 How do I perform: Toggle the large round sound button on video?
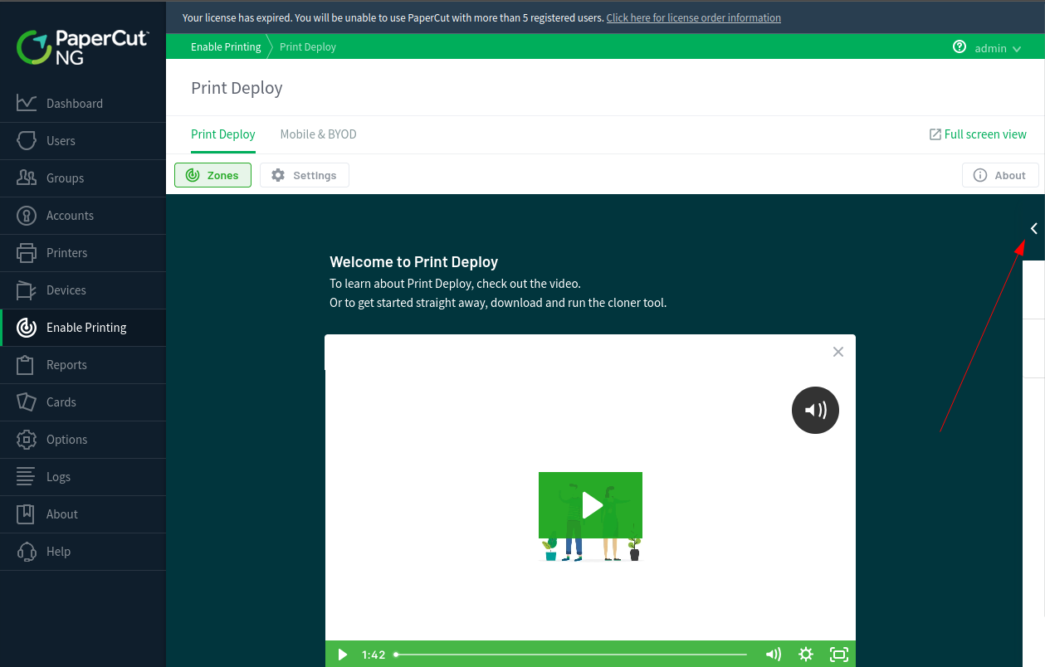(815, 410)
